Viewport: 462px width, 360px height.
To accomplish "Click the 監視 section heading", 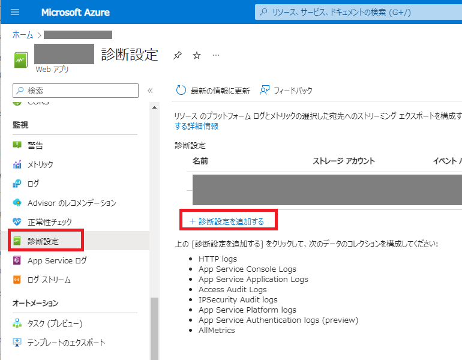I will click(20, 125).
